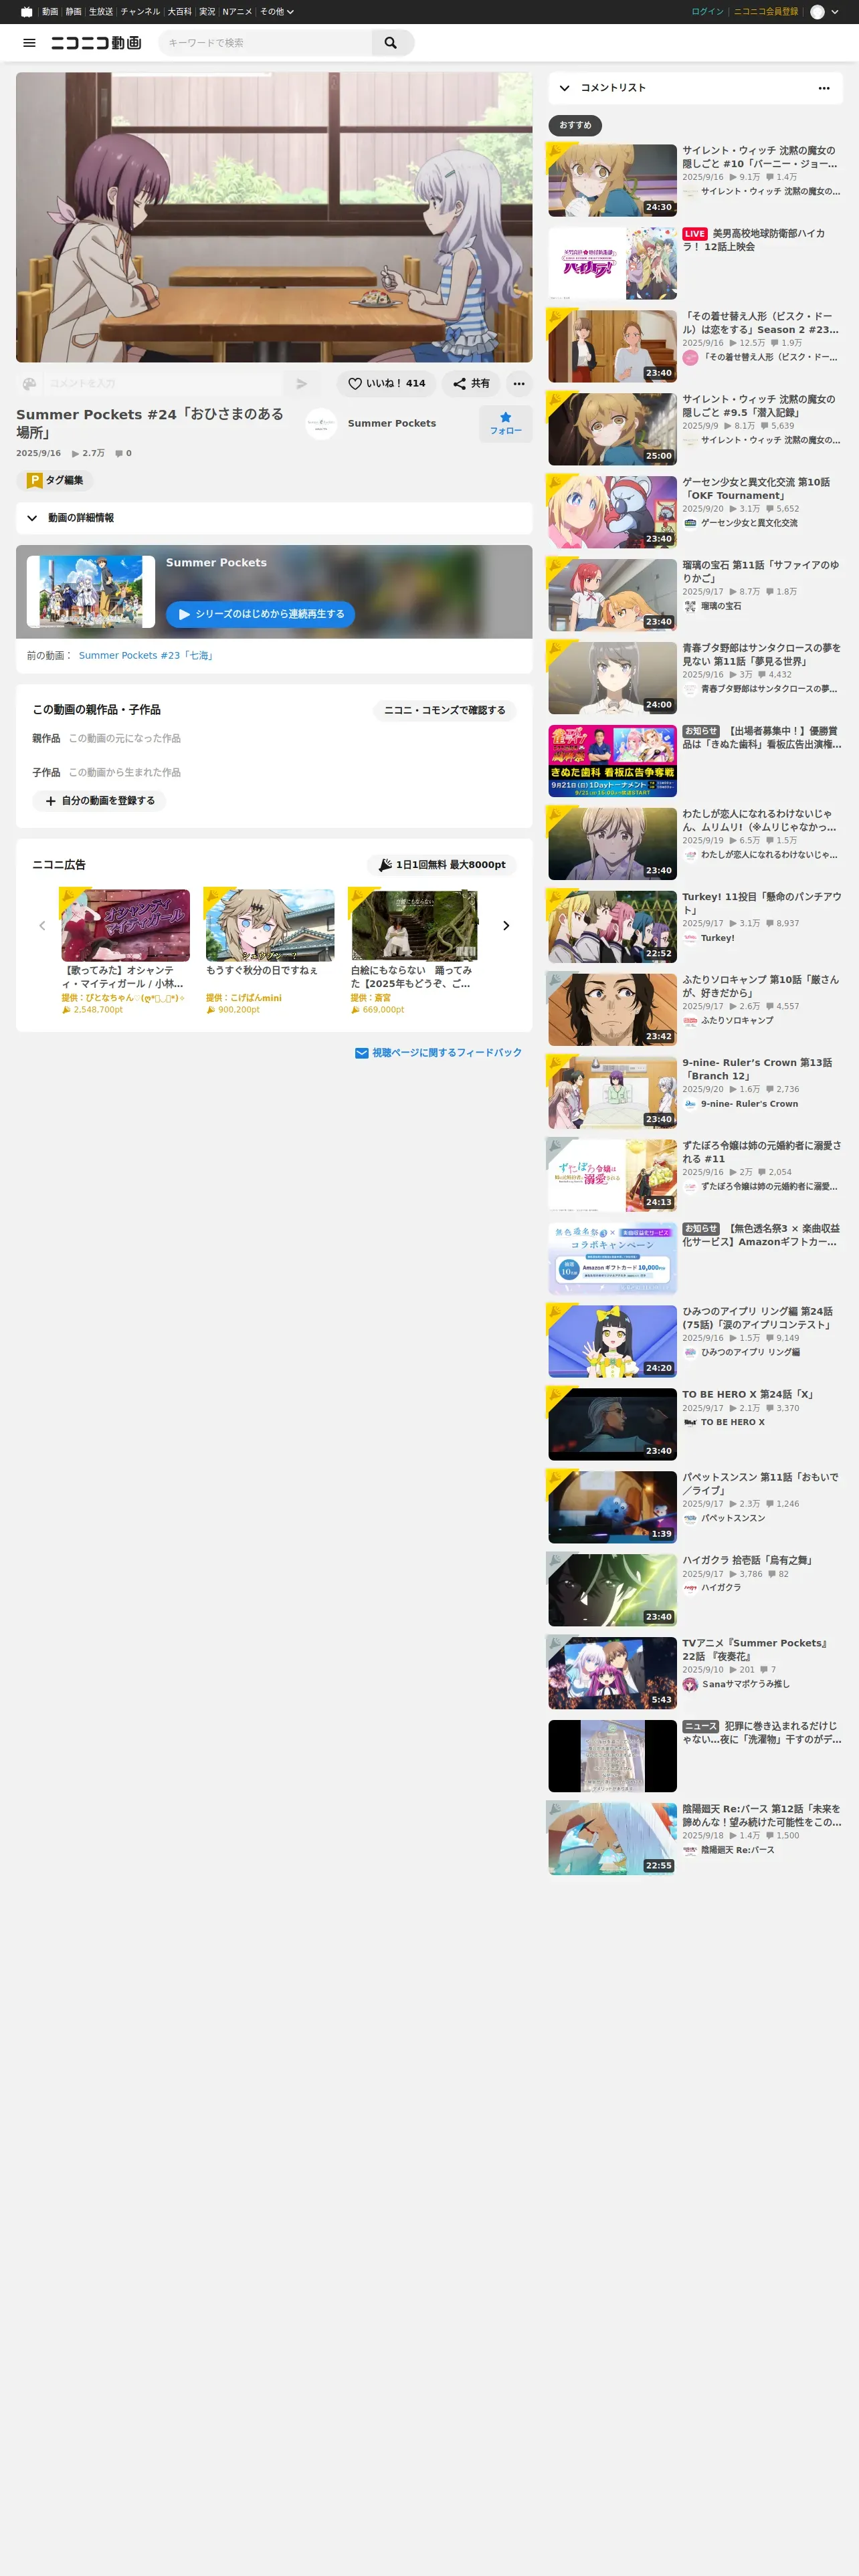Open the Summer Pockets series thumbnail
The width and height of the screenshot is (859, 2576).
click(91, 592)
